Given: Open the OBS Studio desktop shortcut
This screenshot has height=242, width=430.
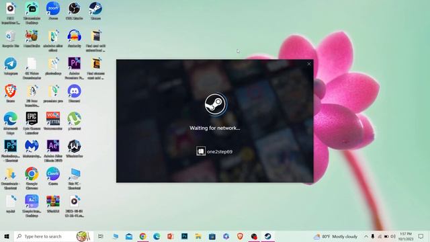Looking at the screenshot, I should tap(74, 11).
